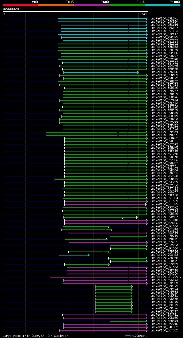Select the UniRef100_Q7XKB0 label
183x338 pixels.
pos(164,245)
